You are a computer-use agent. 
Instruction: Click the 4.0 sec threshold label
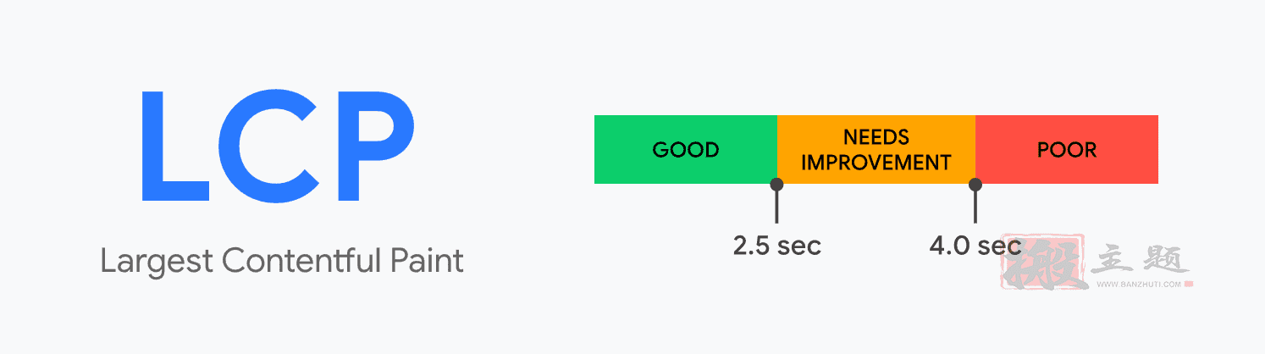975,246
